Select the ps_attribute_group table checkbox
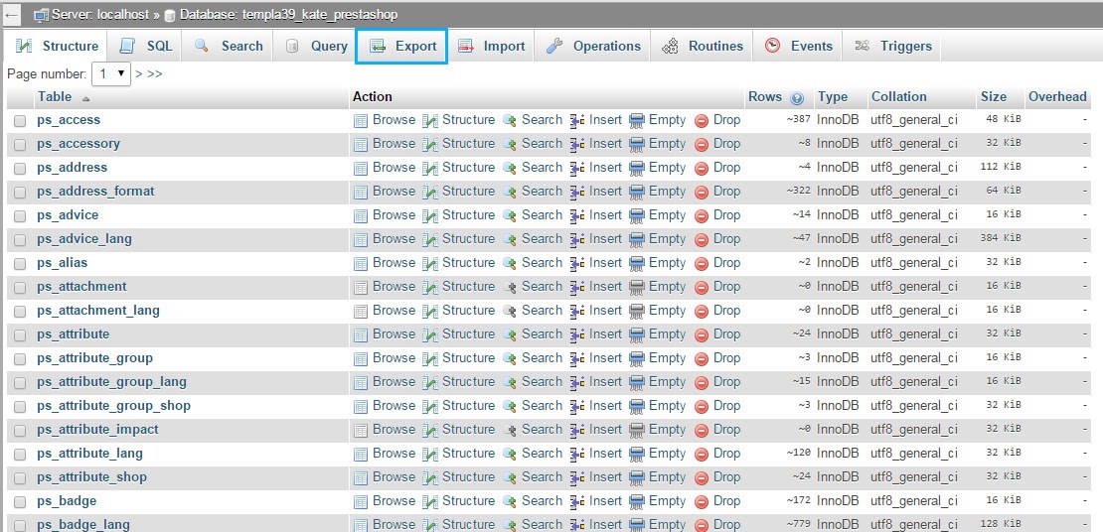 coord(20,358)
